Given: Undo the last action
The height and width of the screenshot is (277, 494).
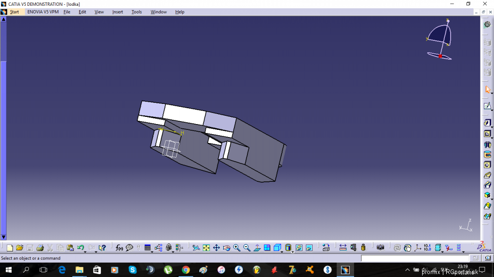Looking at the screenshot, I should point(81,248).
